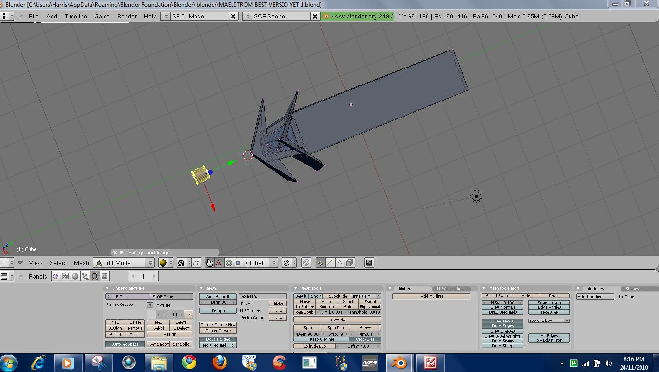This screenshot has width=659, height=372.
Task: Toggle occlude background geometry cube icon
Action: (x=350, y=263)
